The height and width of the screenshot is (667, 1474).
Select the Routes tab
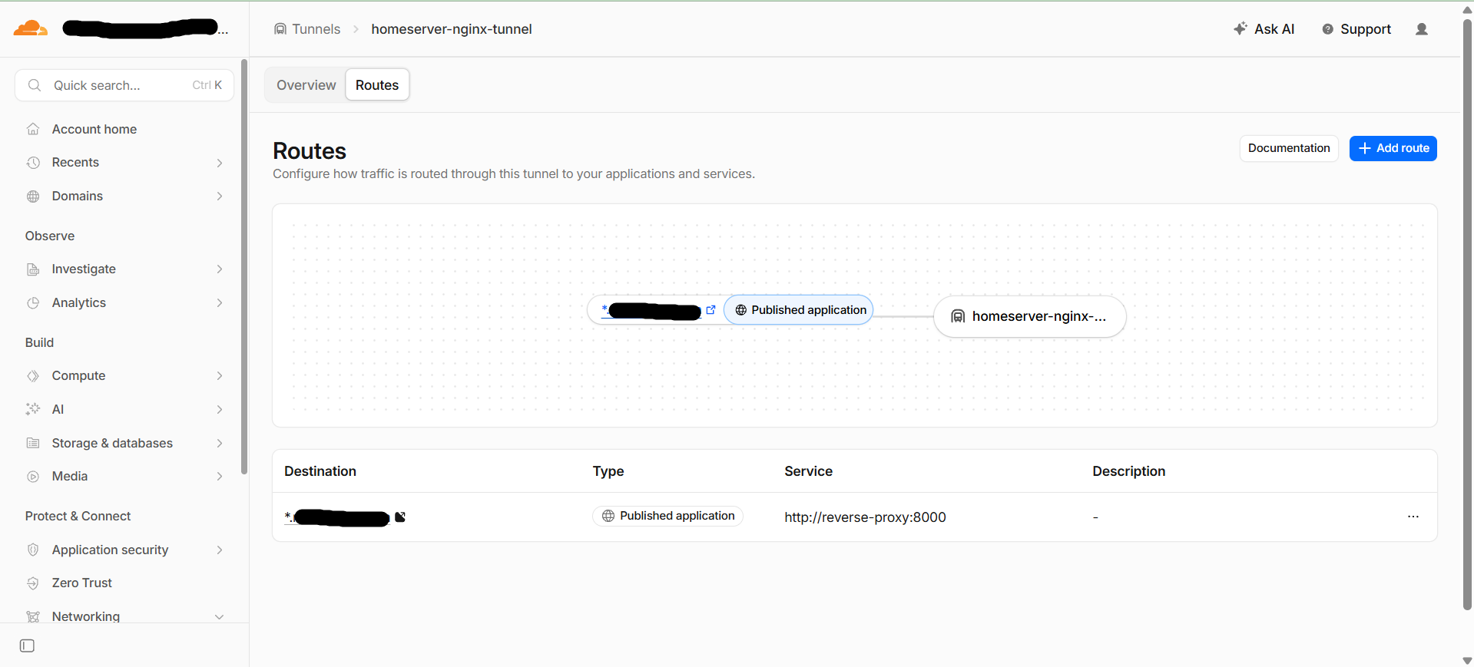(377, 85)
